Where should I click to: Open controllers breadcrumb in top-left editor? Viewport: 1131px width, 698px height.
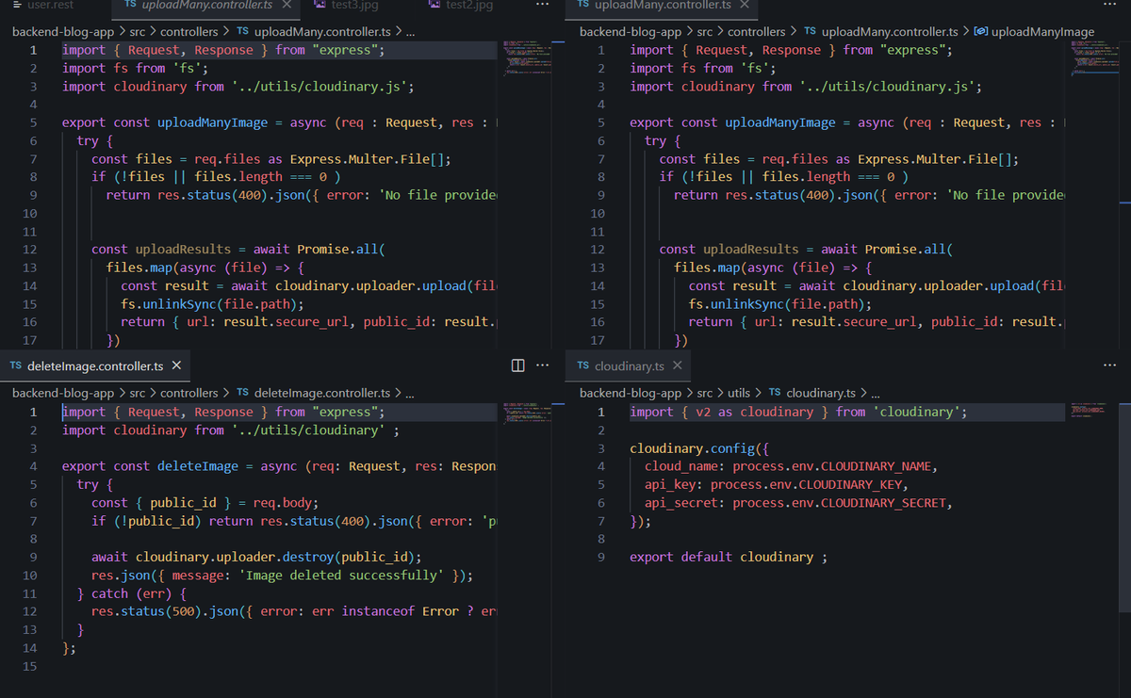point(188,32)
